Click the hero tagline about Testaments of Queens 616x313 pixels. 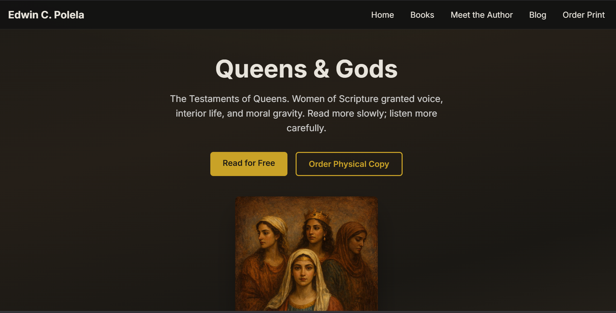[306, 113]
